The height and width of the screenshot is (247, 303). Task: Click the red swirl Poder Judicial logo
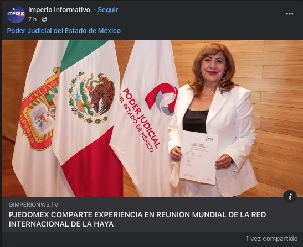[162, 99]
